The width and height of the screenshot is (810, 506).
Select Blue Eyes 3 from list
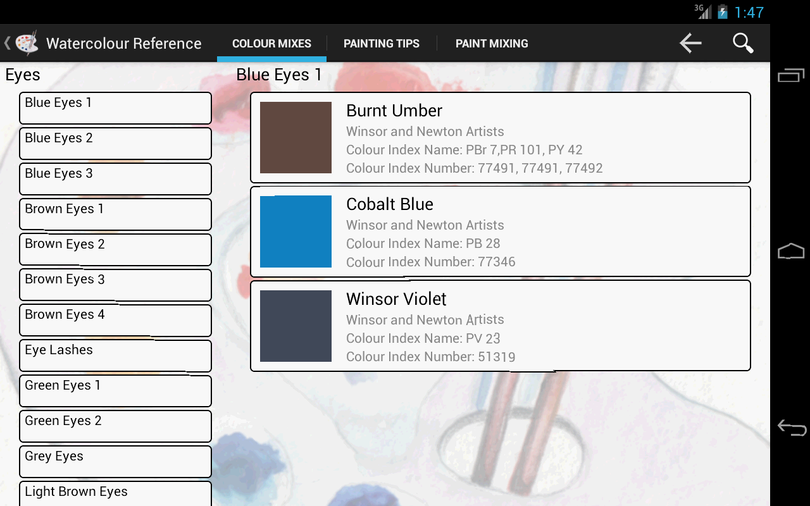point(115,179)
